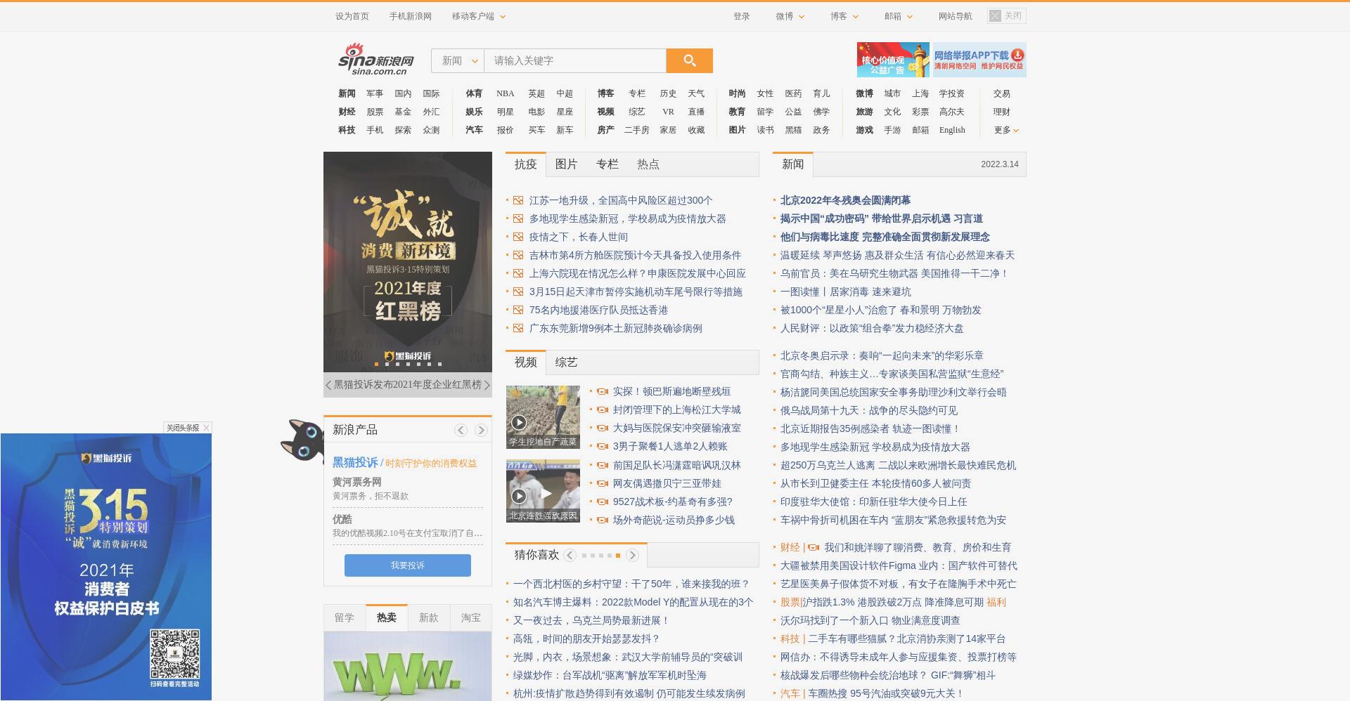1350x701 pixels.
Task: Switch to the 热点 tab
Action: [648, 164]
